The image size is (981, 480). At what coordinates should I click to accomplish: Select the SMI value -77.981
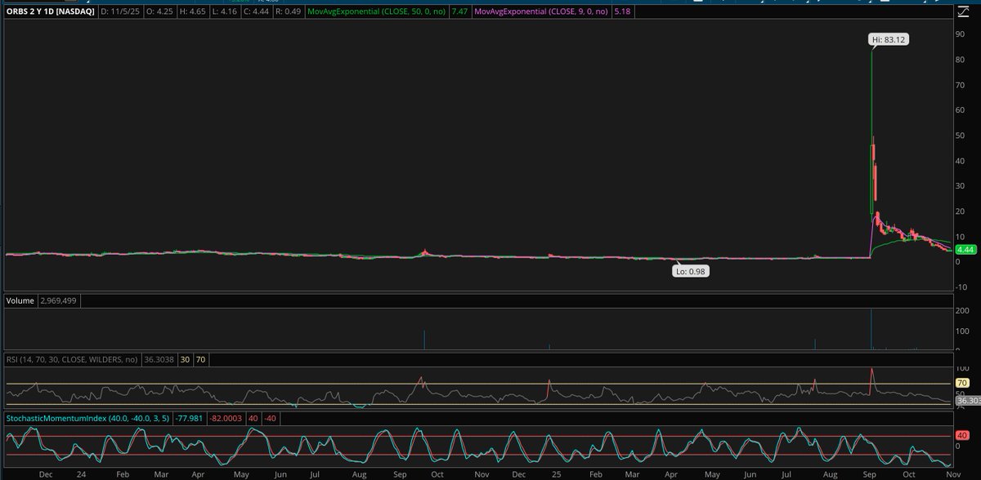189,417
